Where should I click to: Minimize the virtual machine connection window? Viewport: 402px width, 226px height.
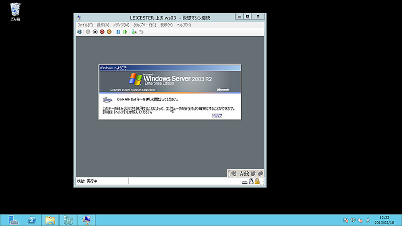(x=239, y=17)
